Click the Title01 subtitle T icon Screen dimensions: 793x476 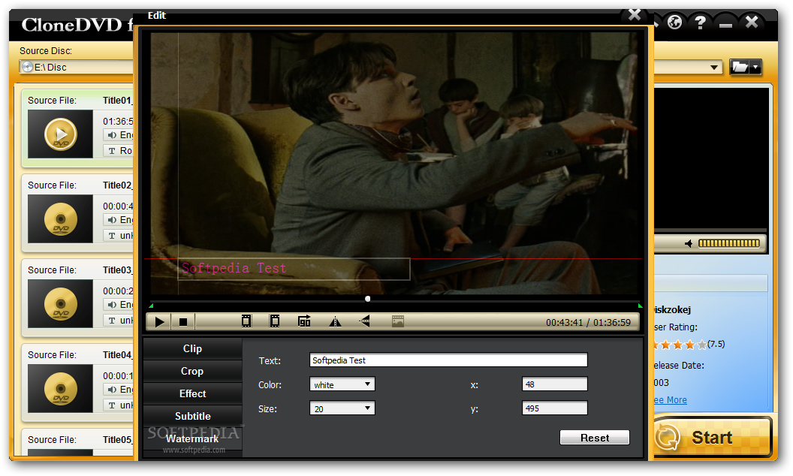pyautogui.click(x=112, y=151)
